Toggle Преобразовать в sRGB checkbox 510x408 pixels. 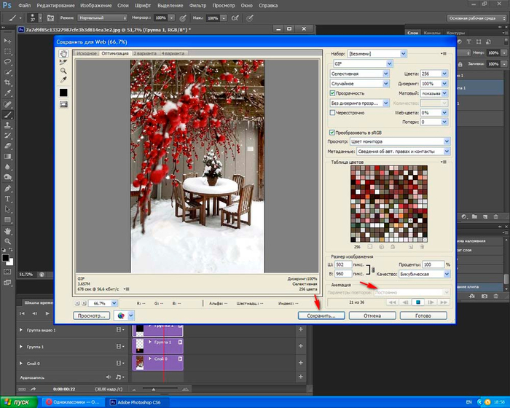331,133
